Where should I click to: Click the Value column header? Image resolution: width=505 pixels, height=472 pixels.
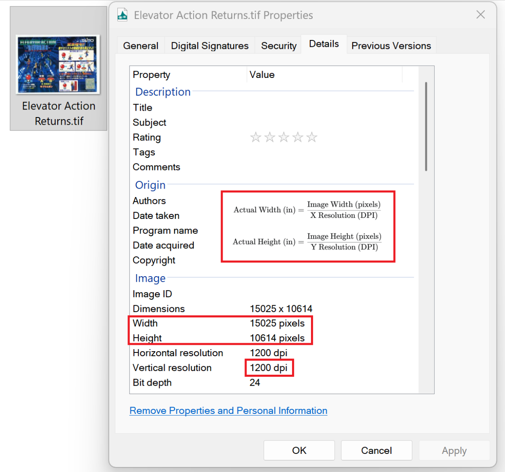pos(324,75)
